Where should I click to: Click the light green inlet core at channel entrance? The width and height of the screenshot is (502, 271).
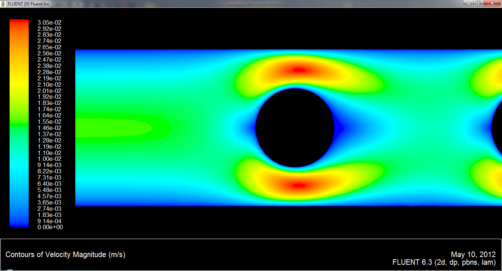pos(114,128)
